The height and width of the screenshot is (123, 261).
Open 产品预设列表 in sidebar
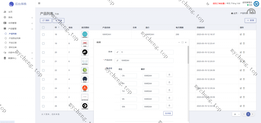(x=15, y=38)
